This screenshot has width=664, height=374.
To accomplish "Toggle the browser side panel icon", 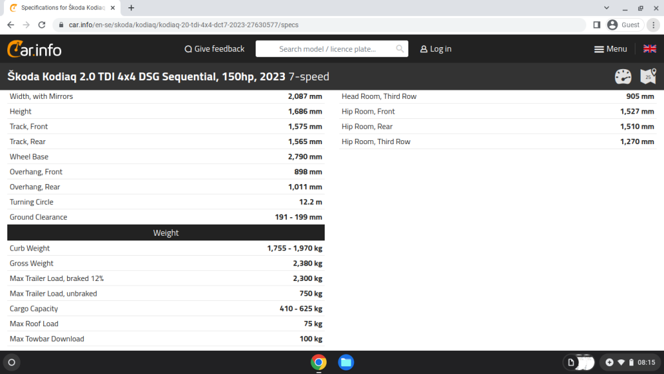I will point(597,25).
